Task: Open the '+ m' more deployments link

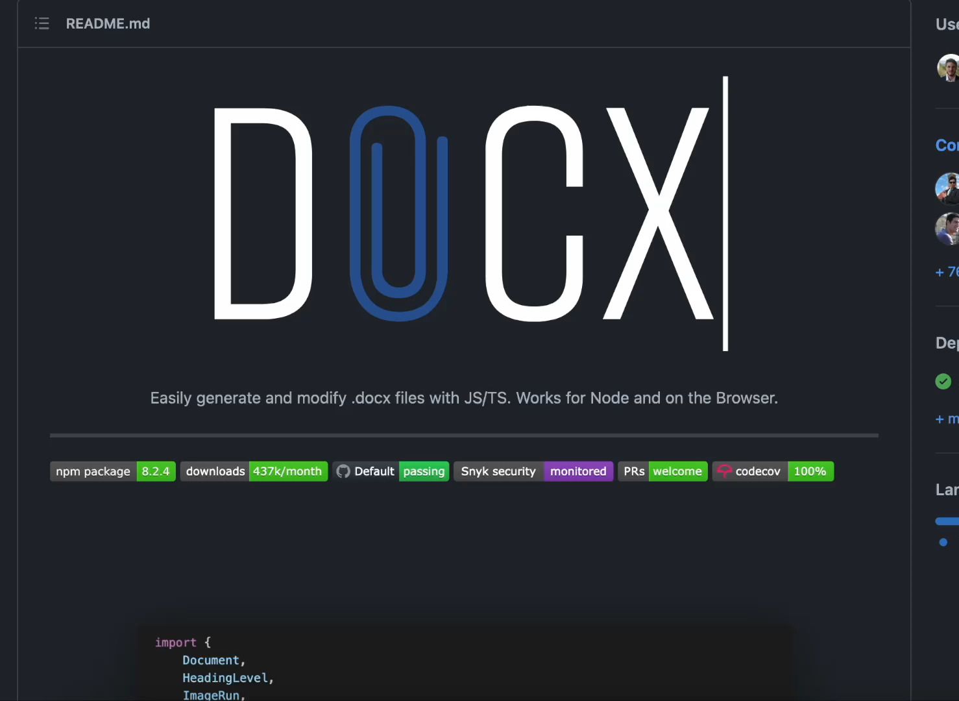Action: (x=947, y=419)
